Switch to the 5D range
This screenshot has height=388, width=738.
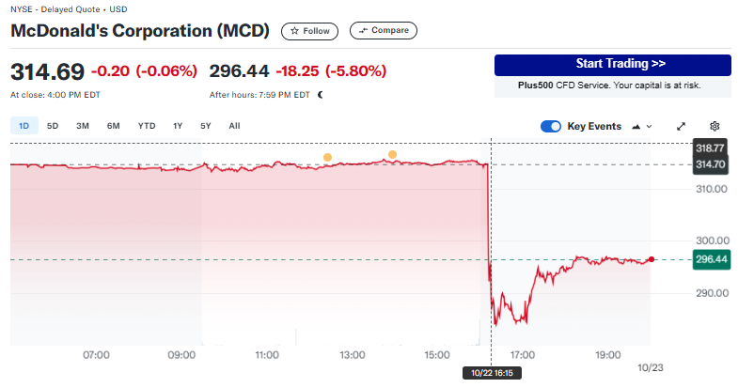point(53,126)
